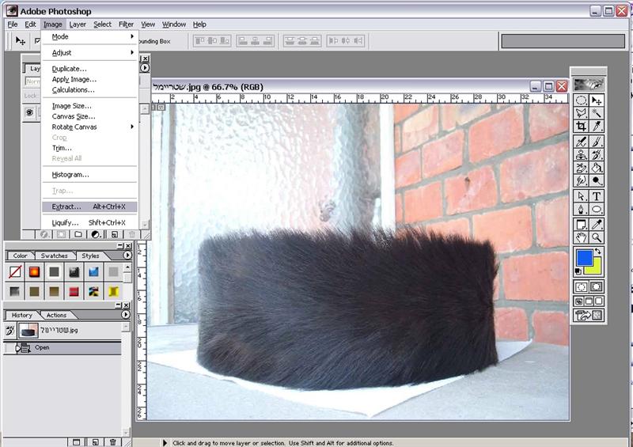Switch to the Color tab

coord(20,256)
